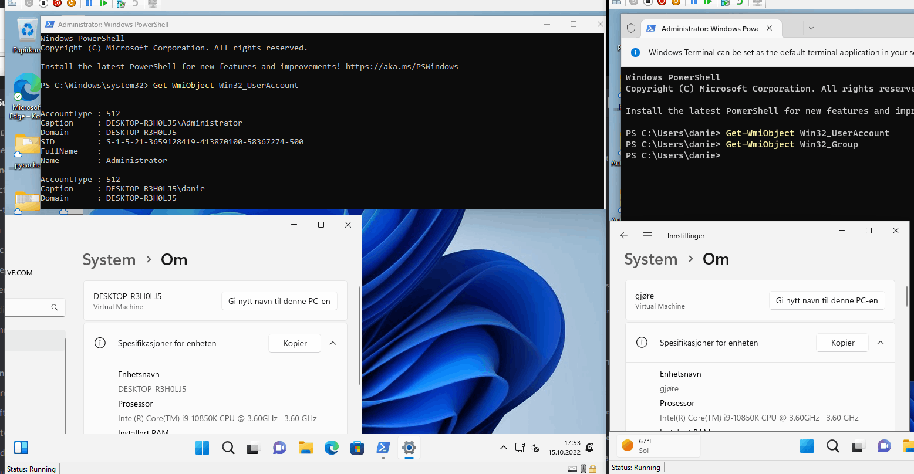
Task: Open File Explorer on left VM taskbar
Action: pyautogui.click(x=305, y=448)
